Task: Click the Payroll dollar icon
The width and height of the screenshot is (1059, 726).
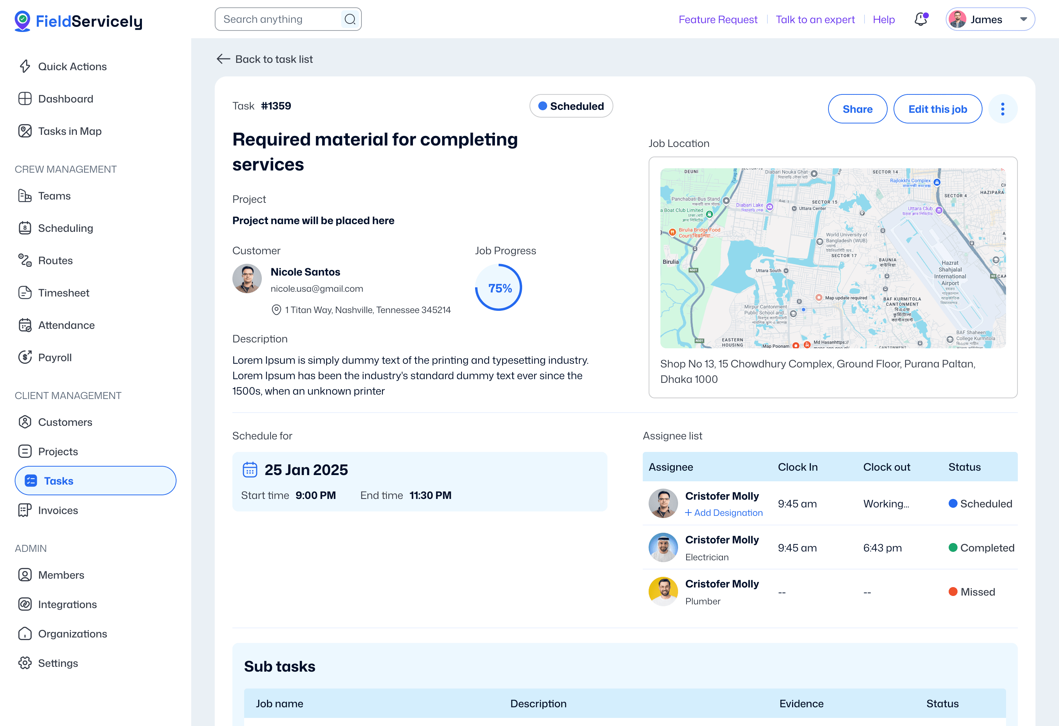Action: (x=25, y=357)
